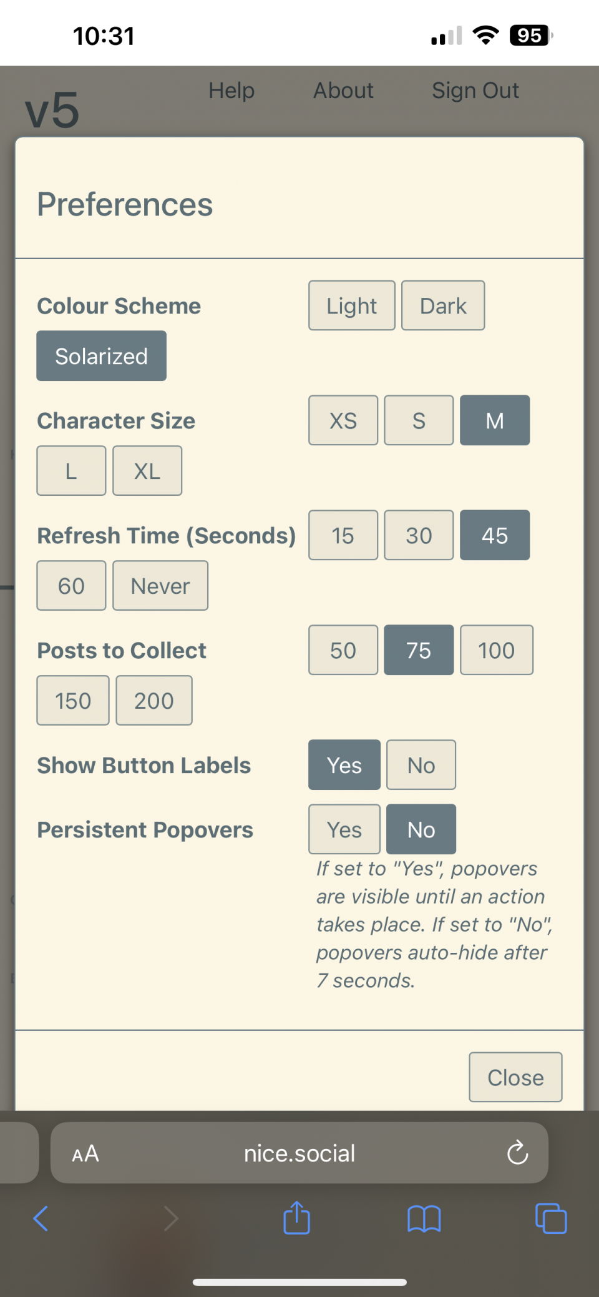Set refresh time to Never
This screenshot has height=1297, width=599.
[x=160, y=586]
